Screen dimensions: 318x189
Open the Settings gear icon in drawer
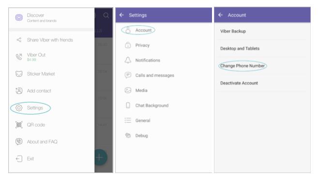pyautogui.click(x=19, y=108)
